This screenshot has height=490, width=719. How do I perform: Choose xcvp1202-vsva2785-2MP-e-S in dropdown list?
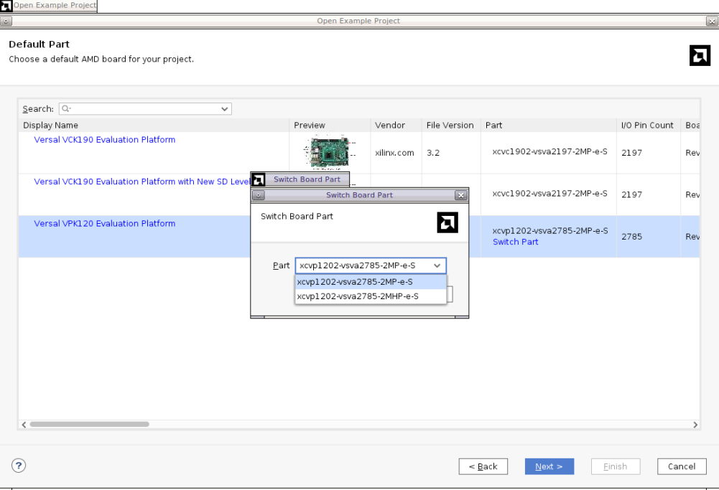[x=355, y=282]
